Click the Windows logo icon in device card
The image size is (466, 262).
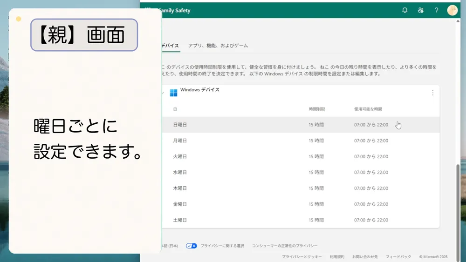(173, 93)
